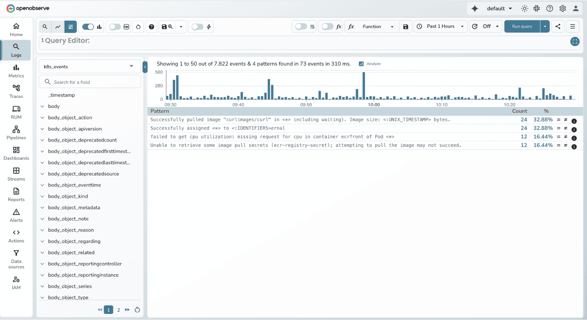Screen dimensions: 587x320
Task: Click the query refresh icon
Action: [x=138, y=27]
